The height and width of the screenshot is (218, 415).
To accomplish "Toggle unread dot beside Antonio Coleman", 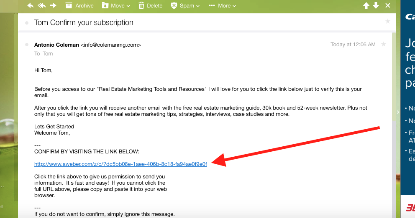I will pyautogui.click(x=27, y=45).
